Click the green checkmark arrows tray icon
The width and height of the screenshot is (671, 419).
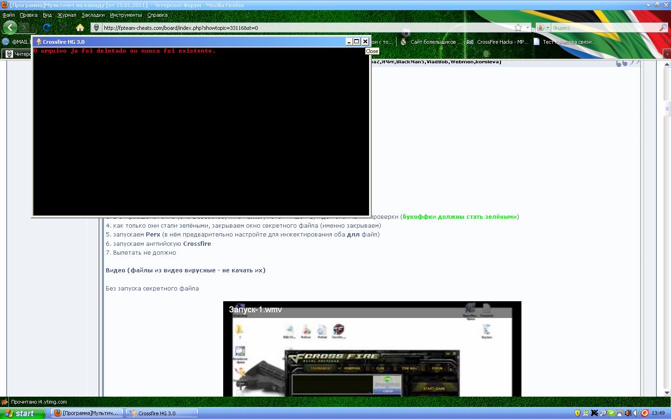[586, 413]
